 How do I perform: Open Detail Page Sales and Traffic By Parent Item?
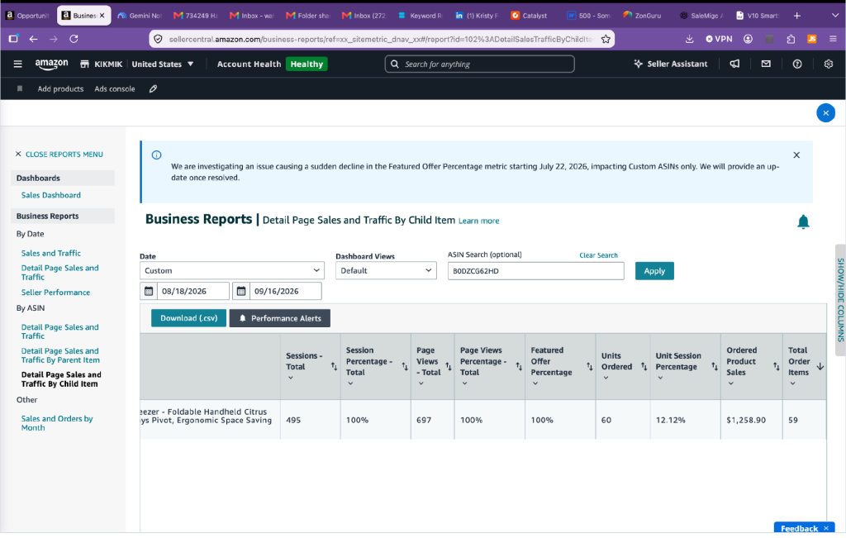point(60,355)
